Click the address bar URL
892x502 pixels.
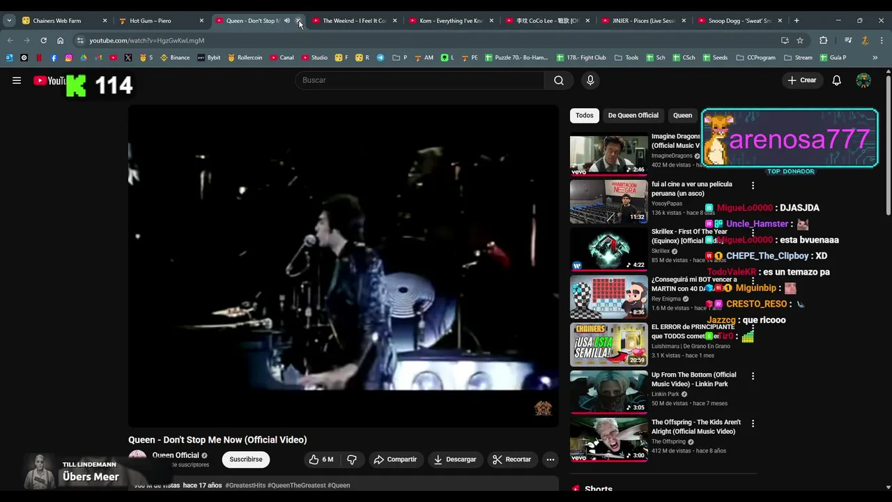coord(146,40)
